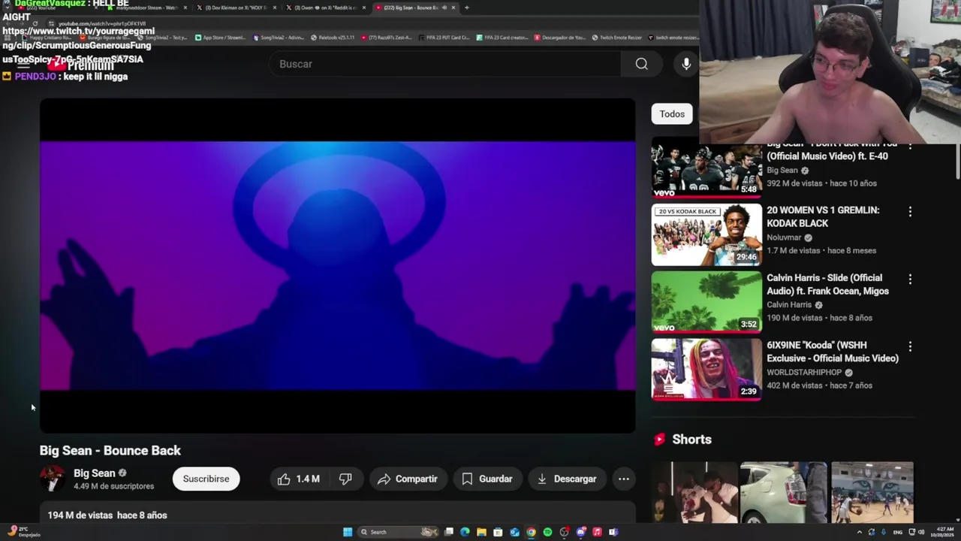Open Microsoft Store taskbar icon
This screenshot has width=961, height=541.
click(x=498, y=532)
